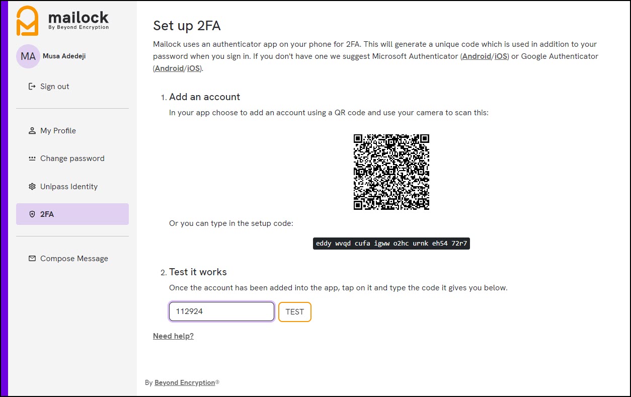
Task: Open the Google Authenticator Android link
Action: (169, 68)
